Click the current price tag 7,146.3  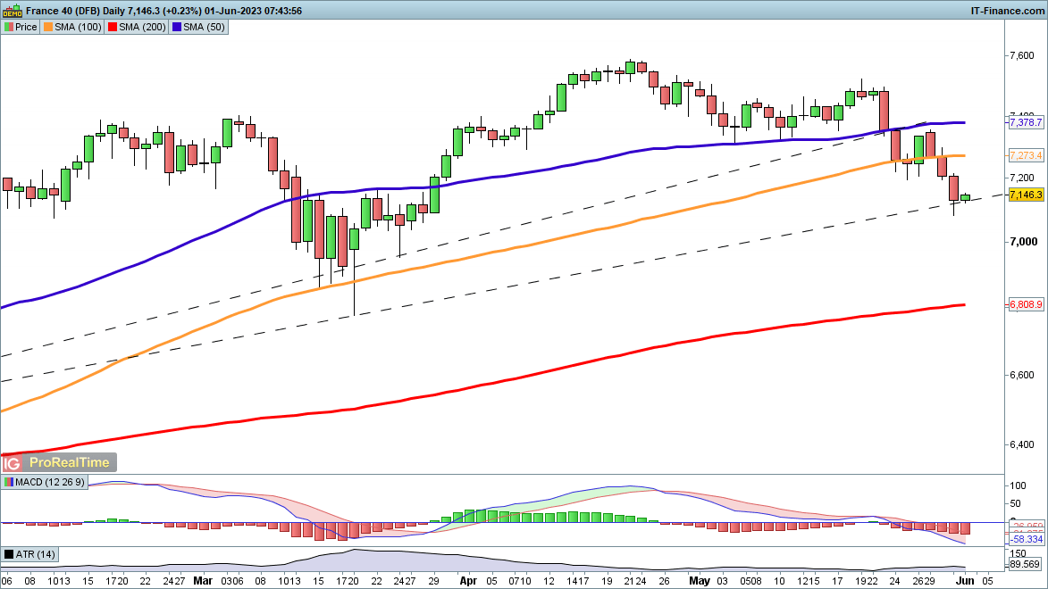pyautogui.click(x=1026, y=195)
